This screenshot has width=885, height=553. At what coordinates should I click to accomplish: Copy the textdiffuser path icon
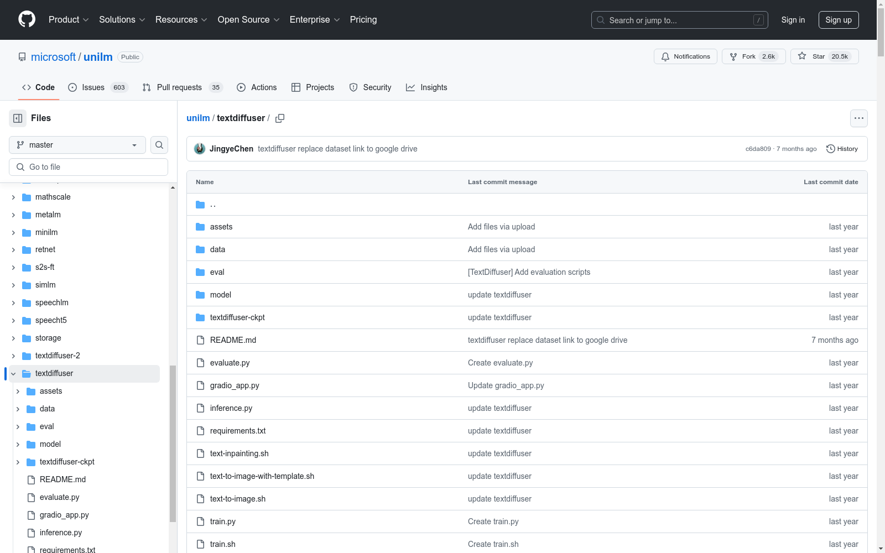click(280, 118)
